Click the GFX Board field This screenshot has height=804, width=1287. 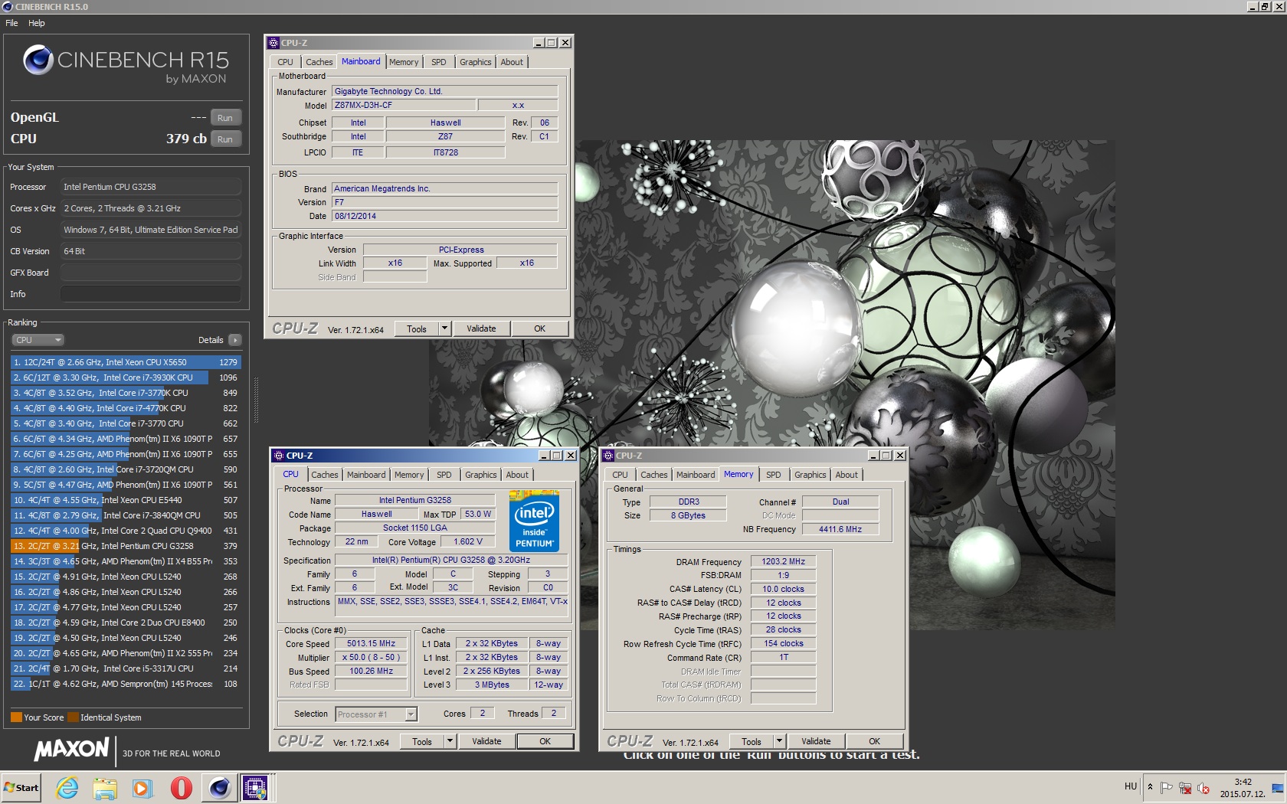pos(151,273)
